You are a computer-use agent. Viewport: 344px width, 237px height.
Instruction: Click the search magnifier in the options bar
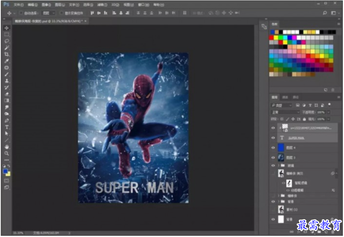point(325,13)
